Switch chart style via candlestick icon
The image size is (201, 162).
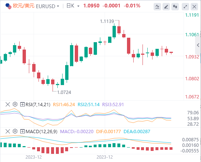pyautogui.click(x=175, y=7)
